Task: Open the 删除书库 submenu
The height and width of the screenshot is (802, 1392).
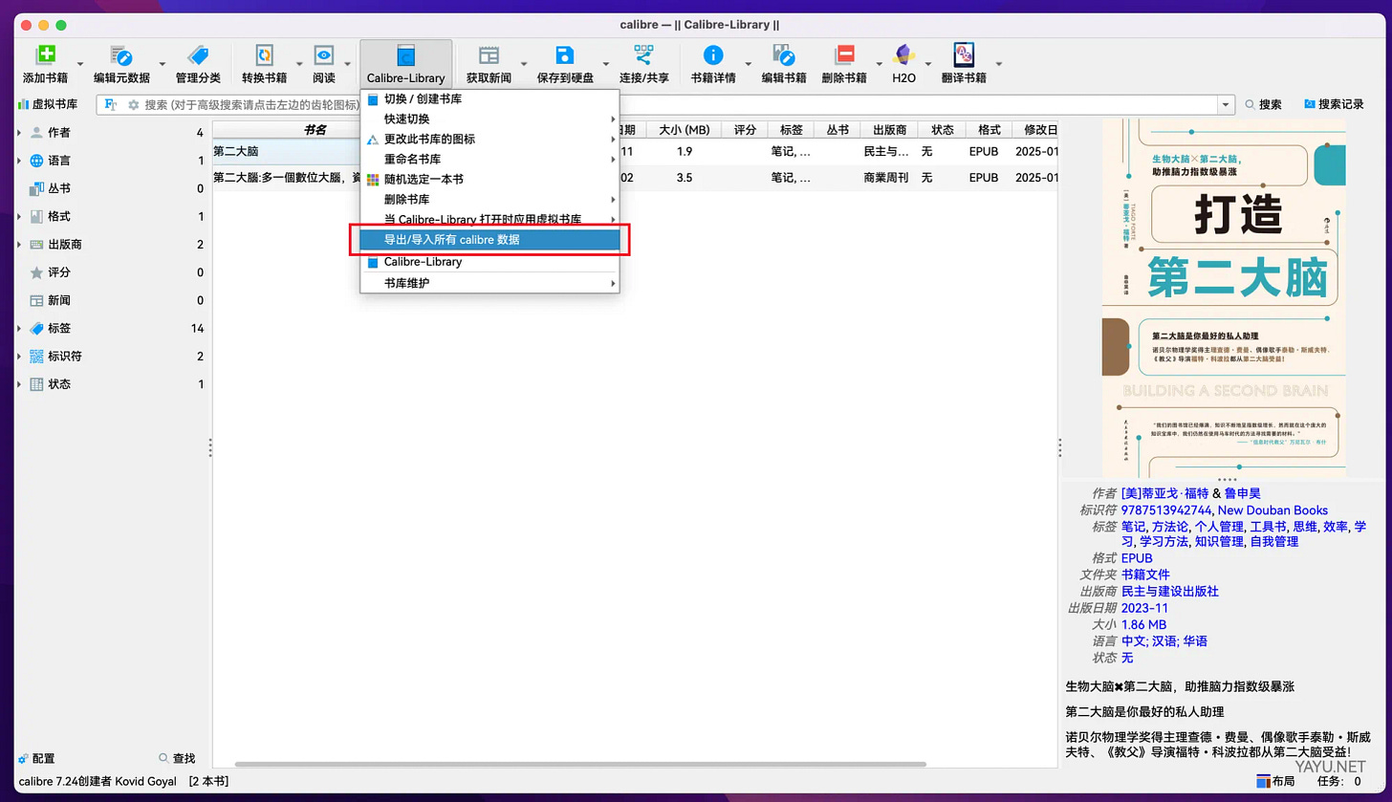Action: point(489,200)
